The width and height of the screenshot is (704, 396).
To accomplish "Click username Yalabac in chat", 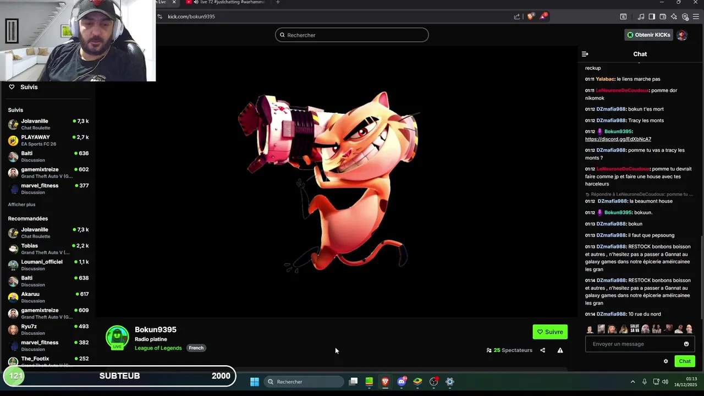I will [x=605, y=79].
